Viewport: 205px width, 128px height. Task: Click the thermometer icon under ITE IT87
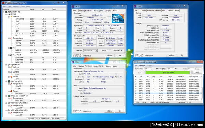pos(11,38)
